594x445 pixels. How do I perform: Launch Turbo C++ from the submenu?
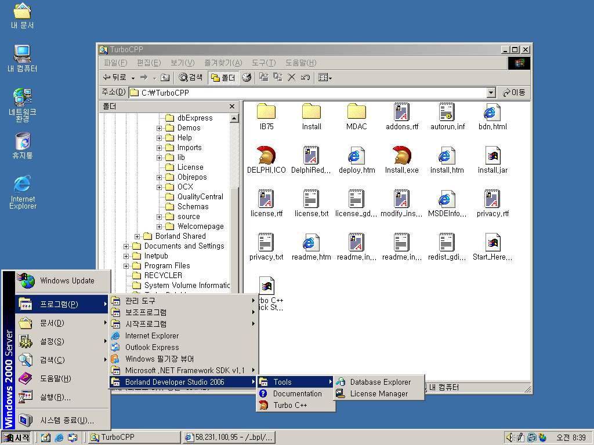(290, 405)
